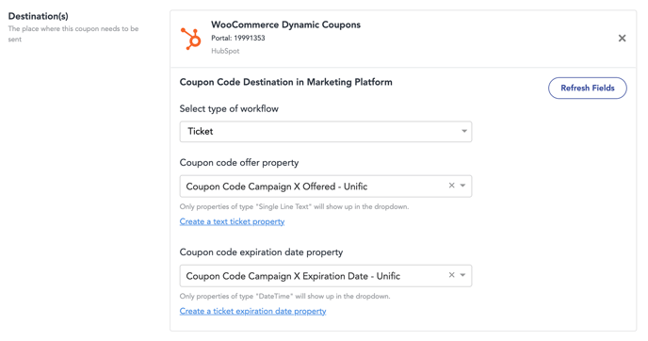648x341 pixels.
Task: Click the orange HubSpot logo icon
Action: point(191,39)
